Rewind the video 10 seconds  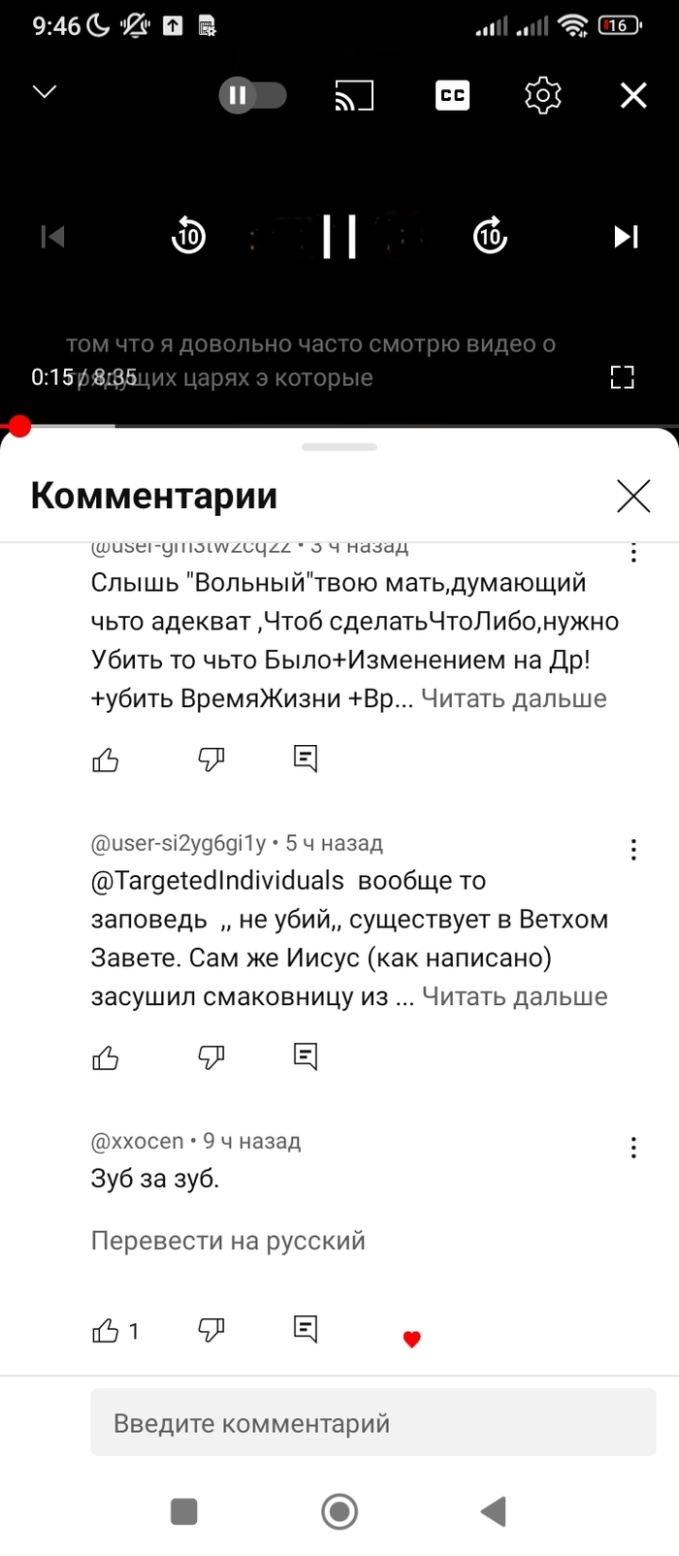[x=188, y=236]
